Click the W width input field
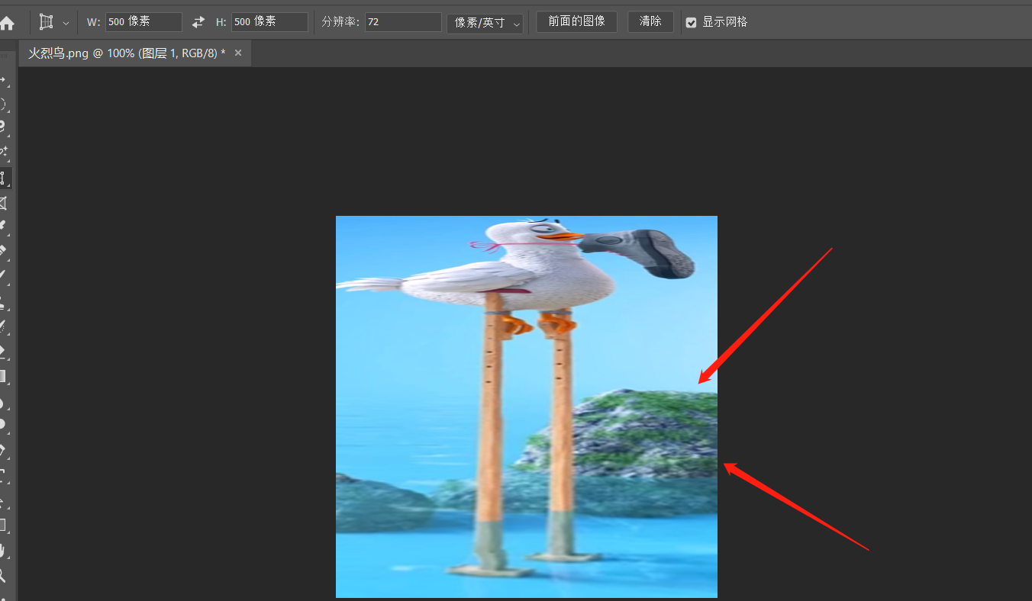Viewport: 1032px width, 601px height. 144,22
